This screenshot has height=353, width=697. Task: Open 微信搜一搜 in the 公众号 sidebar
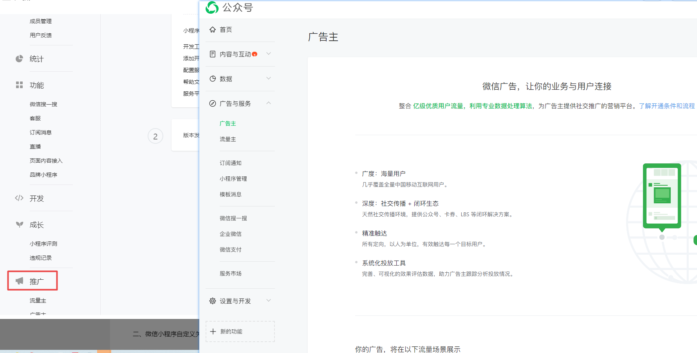pyautogui.click(x=233, y=218)
